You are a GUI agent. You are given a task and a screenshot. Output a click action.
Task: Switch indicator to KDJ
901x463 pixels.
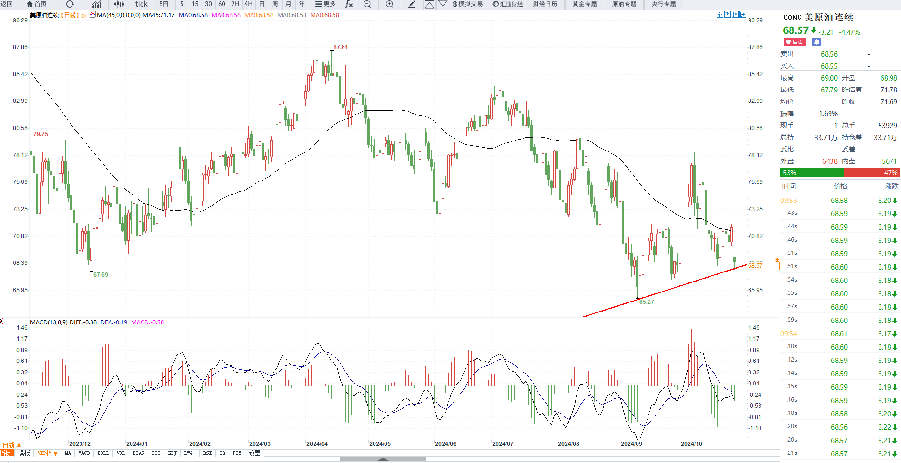pos(172,453)
